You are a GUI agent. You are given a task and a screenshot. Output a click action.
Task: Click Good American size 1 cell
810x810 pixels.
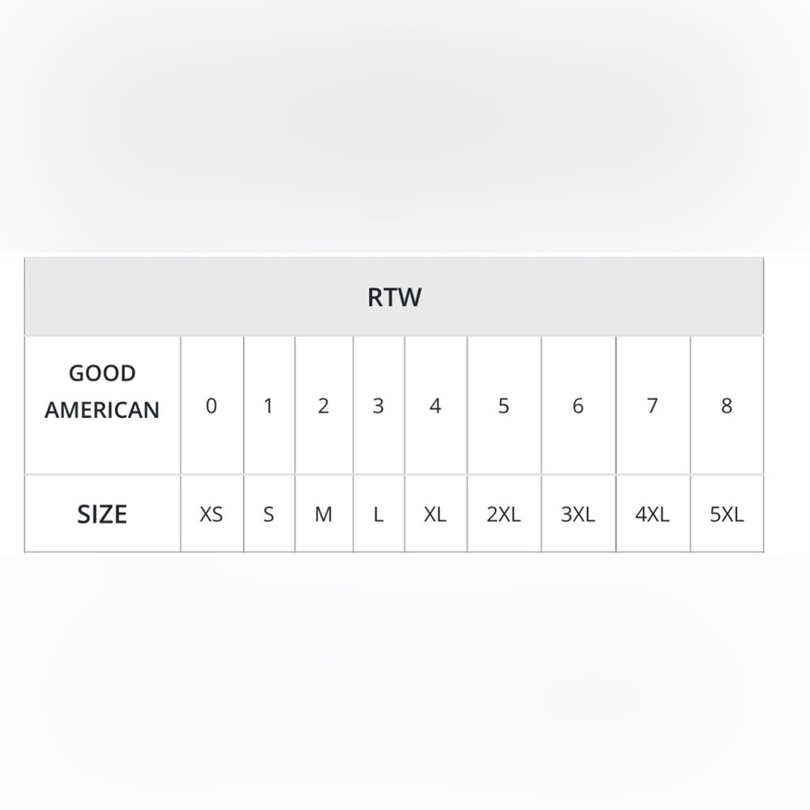pos(269,406)
